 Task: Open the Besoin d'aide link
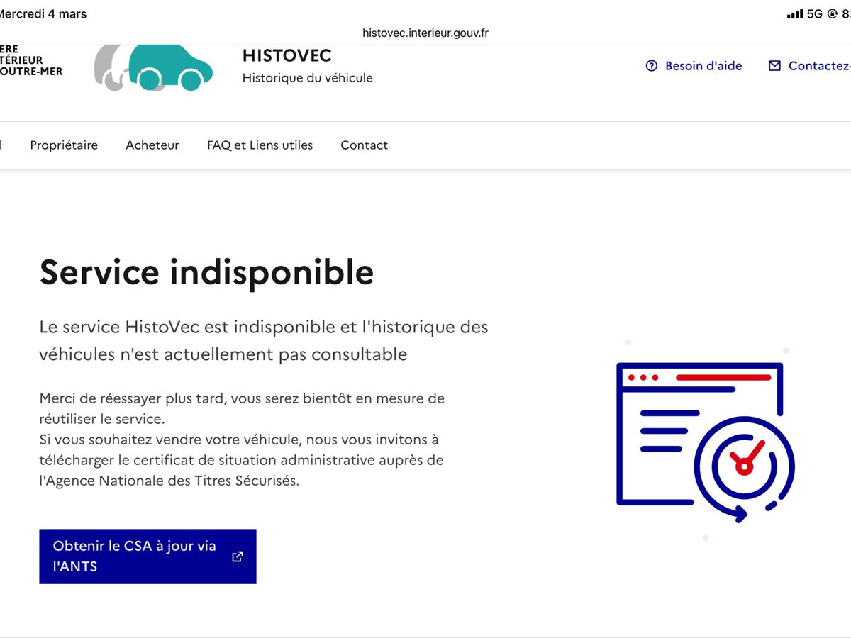tap(703, 66)
